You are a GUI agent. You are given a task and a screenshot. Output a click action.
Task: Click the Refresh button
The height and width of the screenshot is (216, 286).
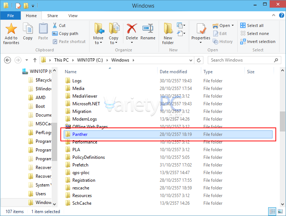(199, 60)
